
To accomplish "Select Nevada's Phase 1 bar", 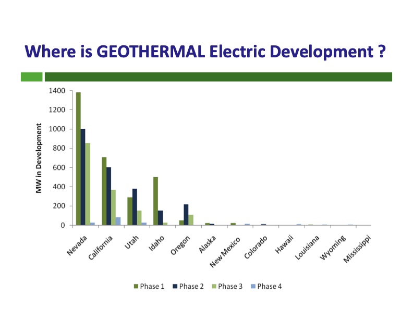I will 78,158.
